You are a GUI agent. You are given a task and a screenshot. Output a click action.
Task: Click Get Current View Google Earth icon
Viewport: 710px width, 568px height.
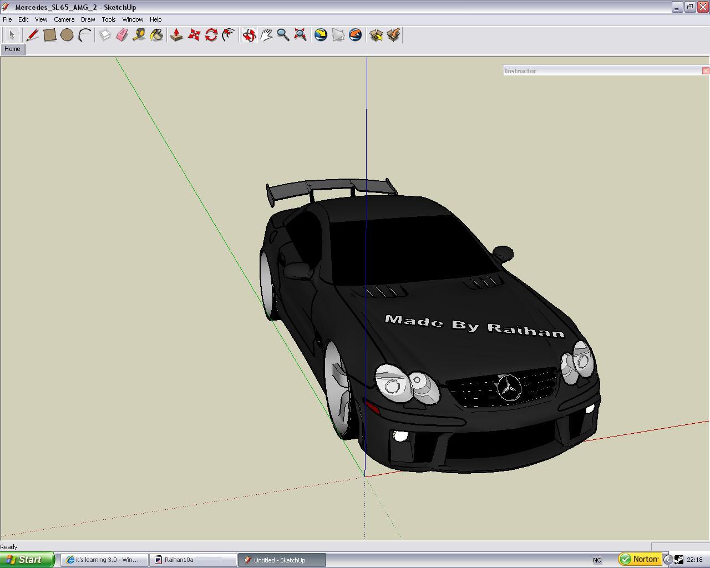[x=321, y=35]
